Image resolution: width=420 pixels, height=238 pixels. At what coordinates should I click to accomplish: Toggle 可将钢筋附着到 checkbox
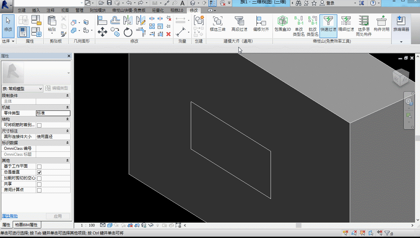[x=39, y=125]
